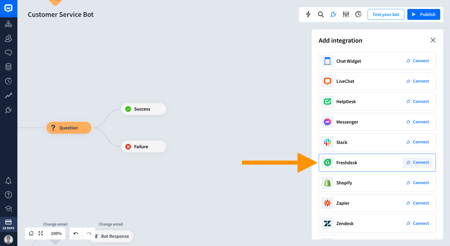
Task: Click the Freshdesk label text
Action: pyautogui.click(x=347, y=163)
